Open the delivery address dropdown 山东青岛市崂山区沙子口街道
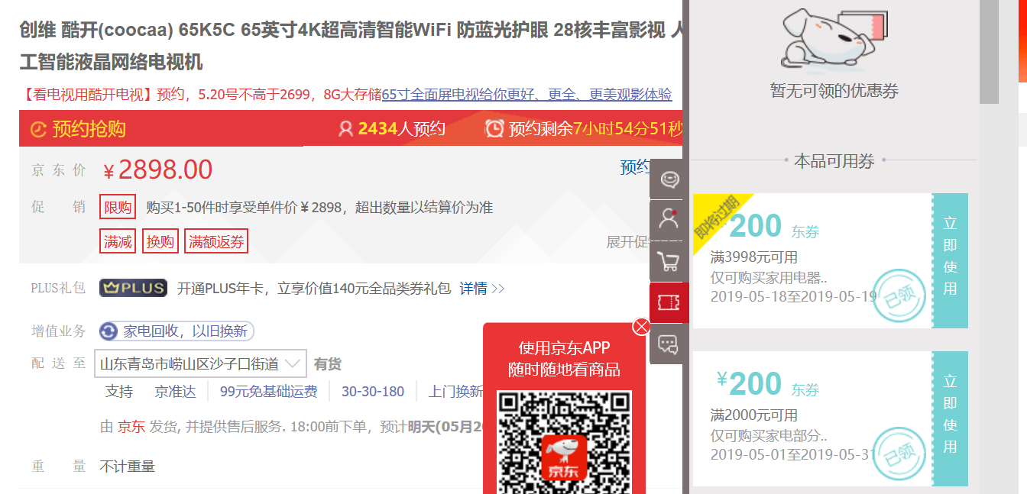 pyautogui.click(x=200, y=364)
